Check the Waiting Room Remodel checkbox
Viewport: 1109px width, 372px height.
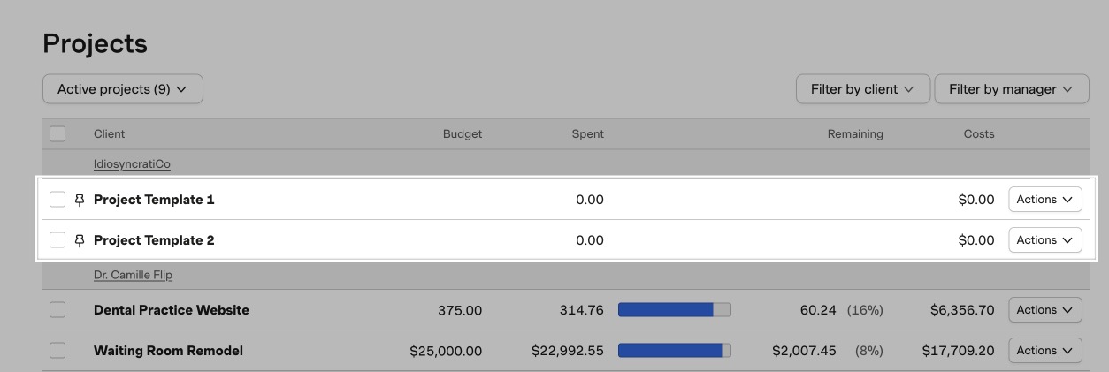tap(57, 351)
